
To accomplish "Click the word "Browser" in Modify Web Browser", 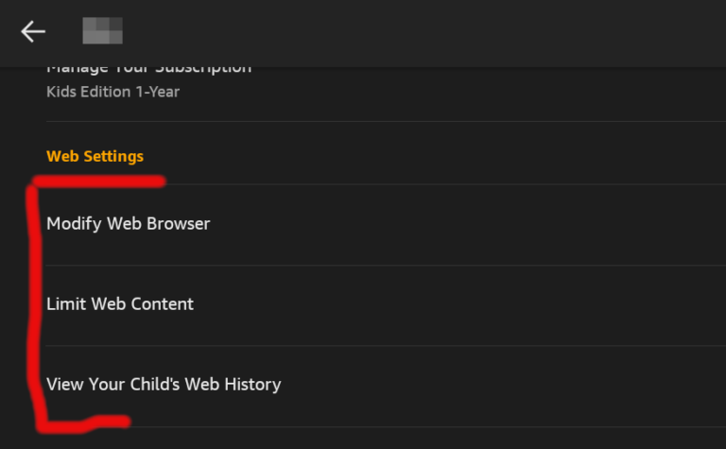I will click(178, 224).
